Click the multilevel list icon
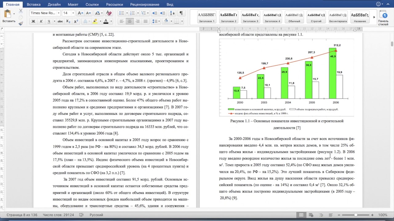Viewport: 394px width, 221px height. (143, 13)
